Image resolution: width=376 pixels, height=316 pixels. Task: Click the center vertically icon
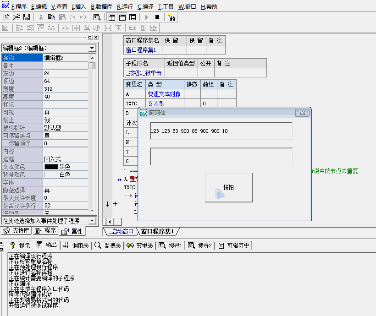76,28
